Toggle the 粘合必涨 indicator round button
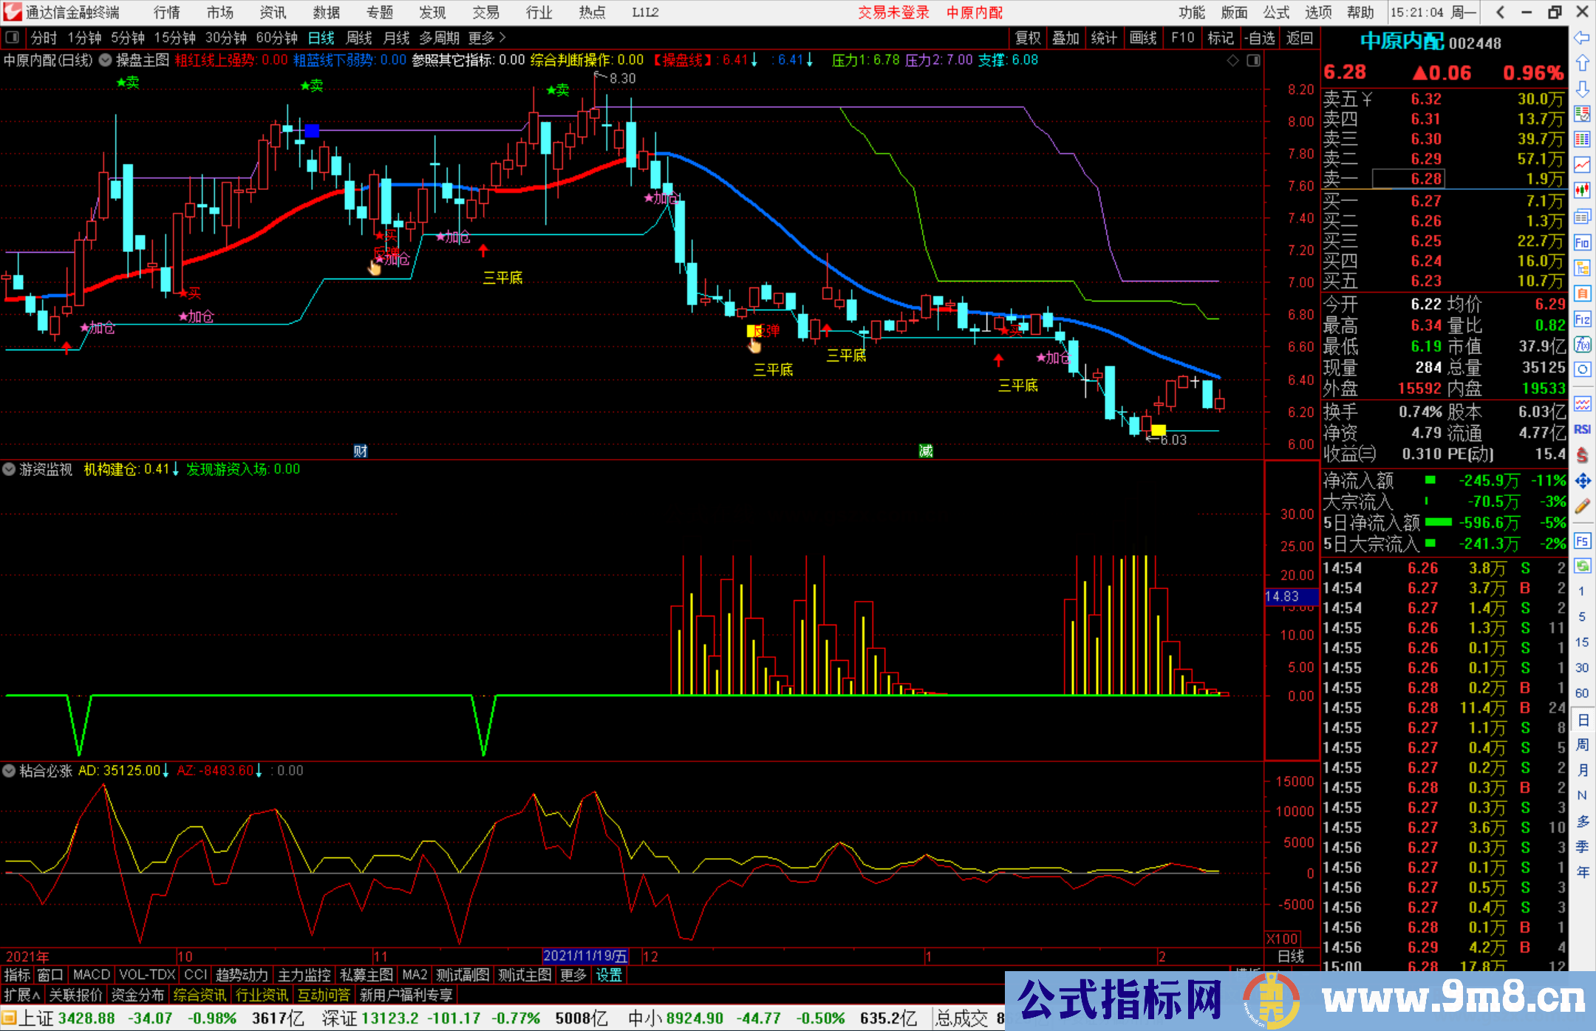Image resolution: width=1596 pixels, height=1031 pixels. [x=9, y=771]
